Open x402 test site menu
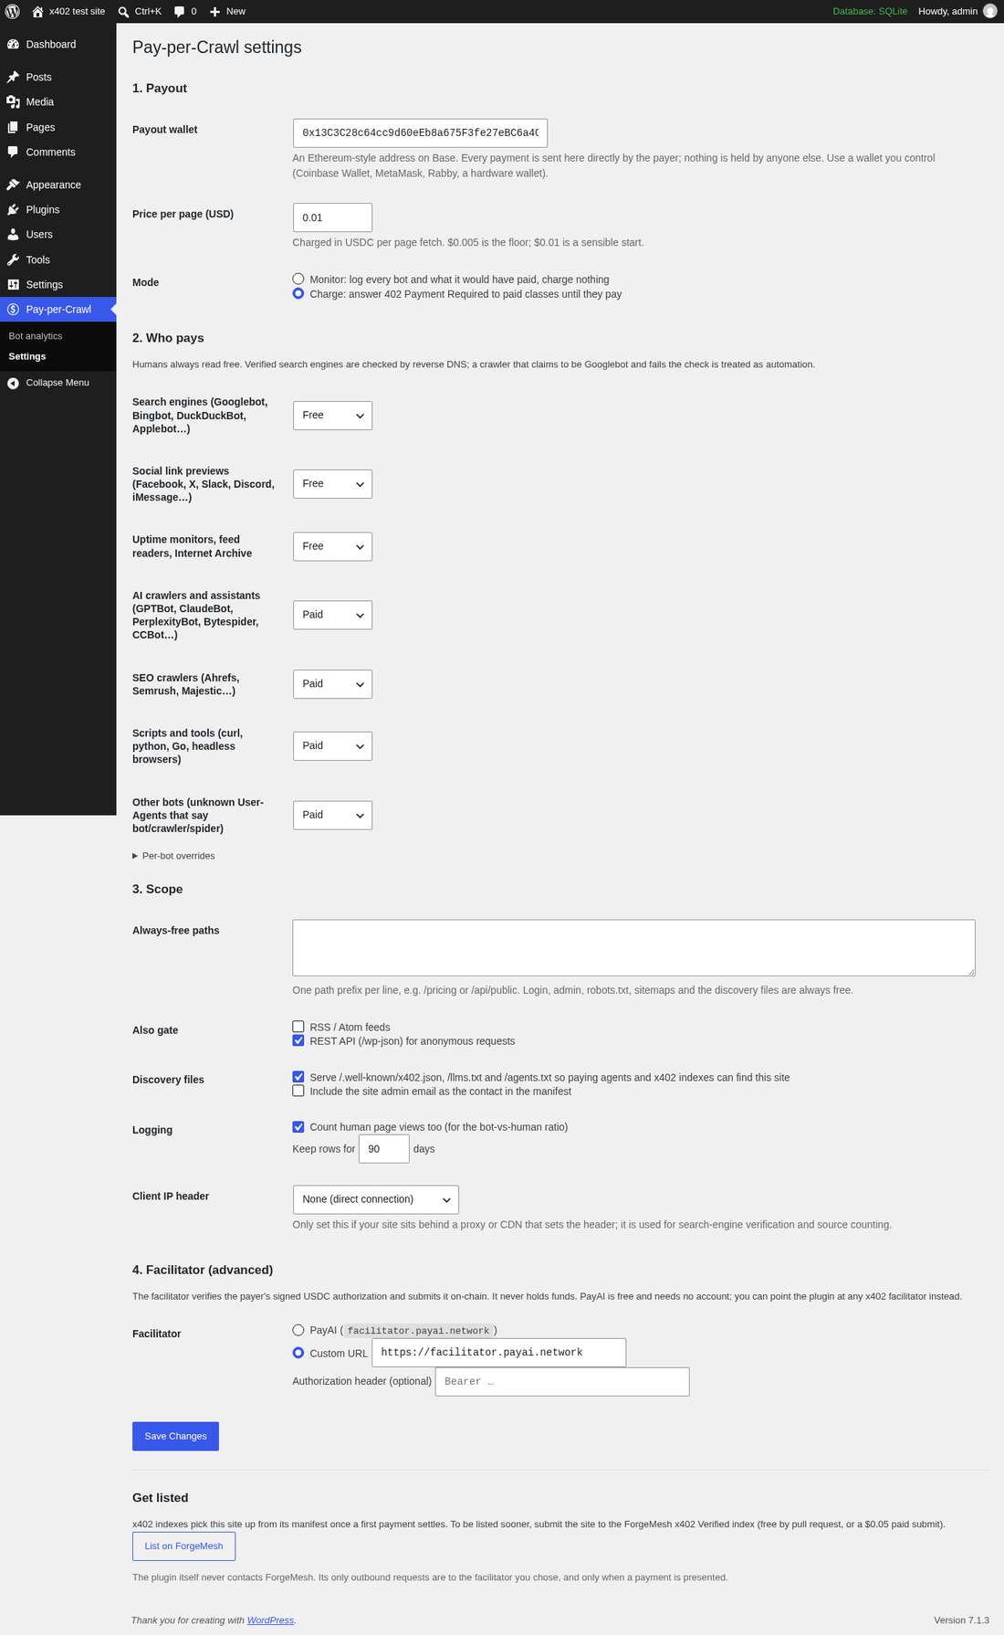This screenshot has height=1635, width=1004. [68, 11]
